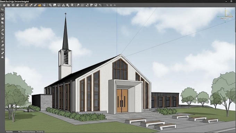Open the status bar dropdown selector
Viewport: 236px width, 133px height.
coord(12,132)
